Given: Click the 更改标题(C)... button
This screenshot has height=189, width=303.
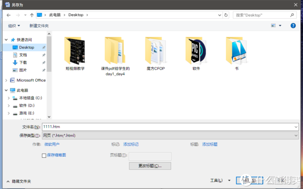Looking at the screenshot, I should pyautogui.click(x=150, y=166).
